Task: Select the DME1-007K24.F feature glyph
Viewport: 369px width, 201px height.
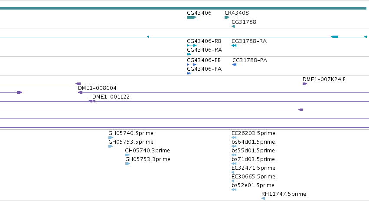Action: pyautogui.click(x=305, y=84)
